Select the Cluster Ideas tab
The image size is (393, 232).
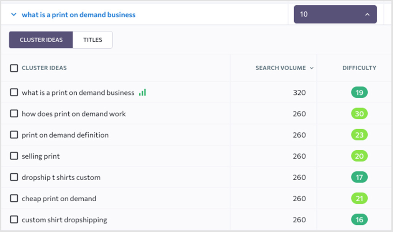pos(41,39)
